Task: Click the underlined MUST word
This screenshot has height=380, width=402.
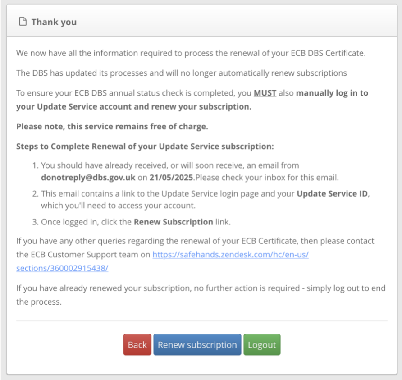Action: [x=265, y=93]
